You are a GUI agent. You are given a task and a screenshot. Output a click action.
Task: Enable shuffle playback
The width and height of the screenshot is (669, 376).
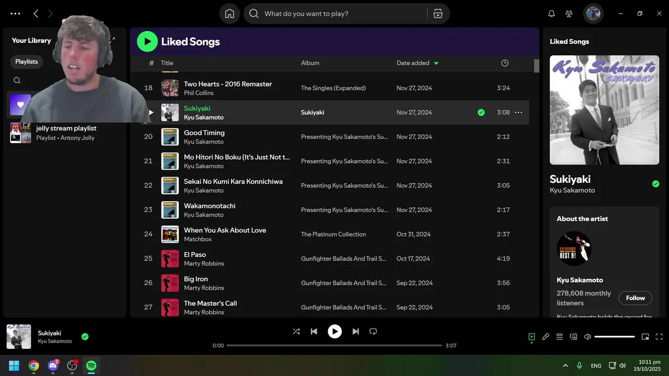(x=296, y=331)
